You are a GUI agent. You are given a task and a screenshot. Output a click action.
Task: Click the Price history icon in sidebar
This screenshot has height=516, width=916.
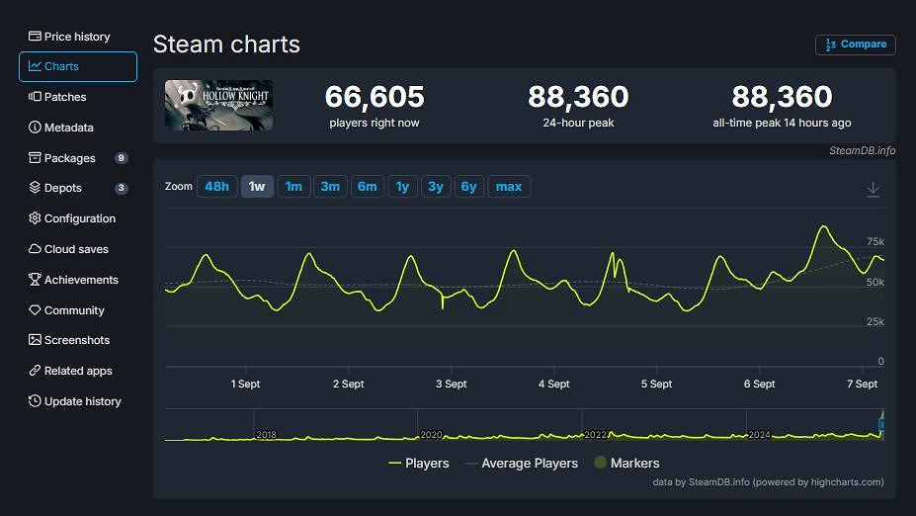(x=35, y=37)
